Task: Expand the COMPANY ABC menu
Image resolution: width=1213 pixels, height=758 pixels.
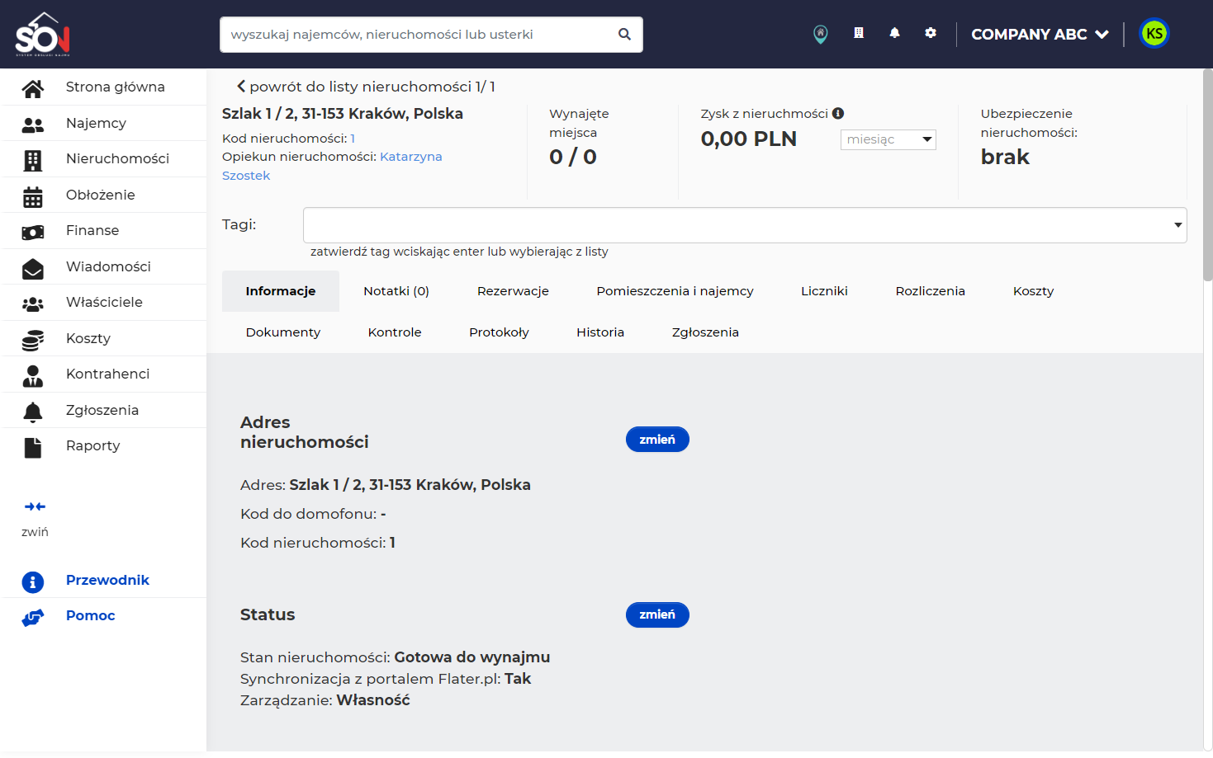Action: [x=1040, y=35]
